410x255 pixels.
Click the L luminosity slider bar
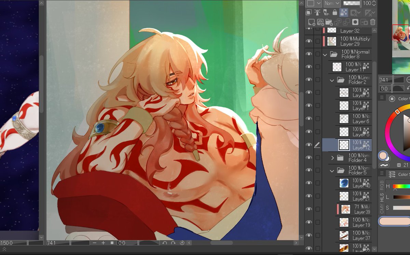click(401, 197)
